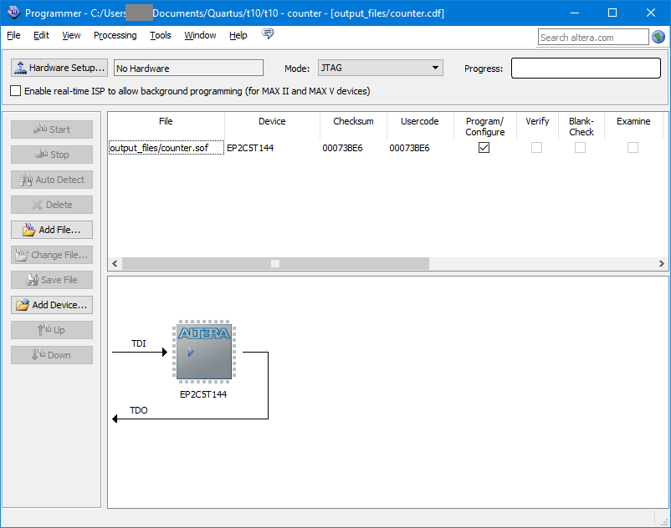Click the Progress bar
671x528 pixels.
pos(586,68)
